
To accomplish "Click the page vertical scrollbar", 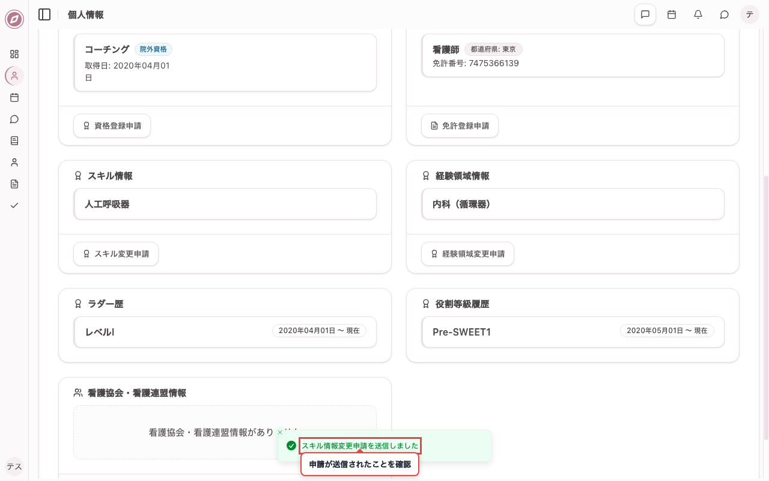I will point(765,307).
